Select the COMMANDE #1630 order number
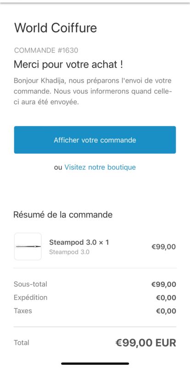Image resolution: width=190 pixels, height=368 pixels. tap(46, 50)
